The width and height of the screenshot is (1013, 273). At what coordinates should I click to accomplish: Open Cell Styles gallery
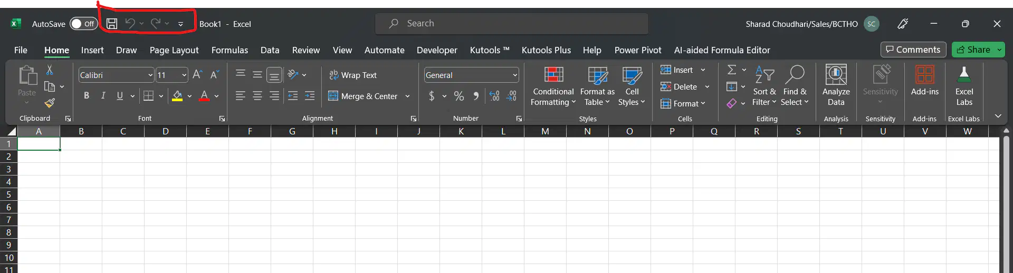point(632,86)
